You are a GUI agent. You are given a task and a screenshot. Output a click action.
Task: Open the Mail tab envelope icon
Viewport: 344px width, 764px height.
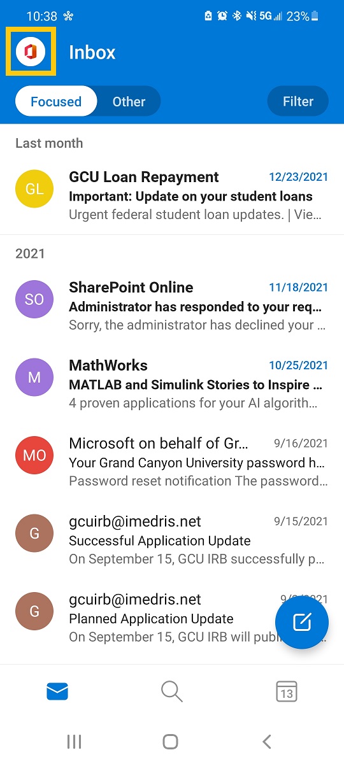(x=57, y=691)
